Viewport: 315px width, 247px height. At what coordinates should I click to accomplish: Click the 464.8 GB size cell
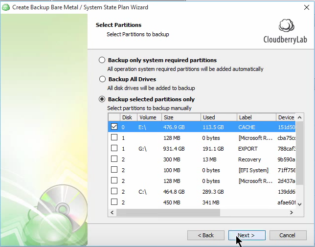[174, 192]
